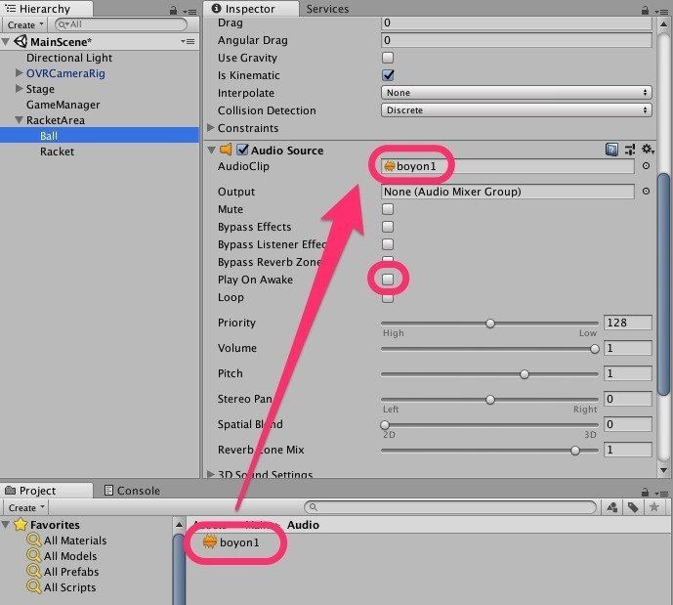673x605 pixels.
Task: Click the Output object picker circle
Action: (646, 191)
